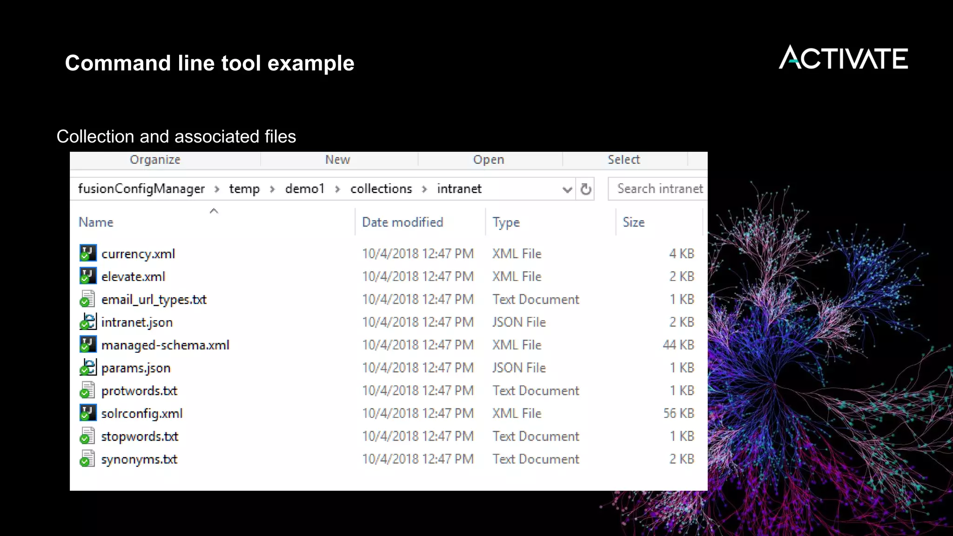This screenshot has width=953, height=536.
Task: Click the sort arrow above Name column
Action: pos(214,211)
